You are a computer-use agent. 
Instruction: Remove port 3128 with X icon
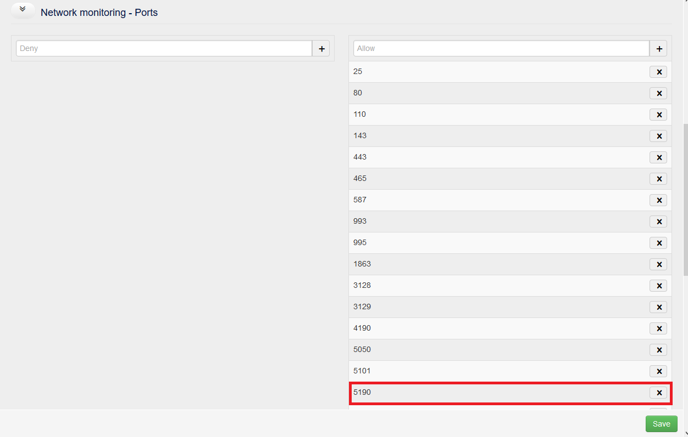tap(658, 286)
